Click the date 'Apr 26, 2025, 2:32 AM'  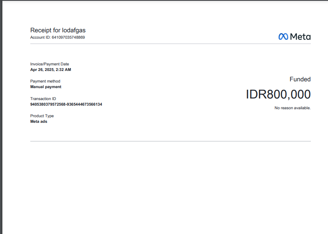[51, 70]
